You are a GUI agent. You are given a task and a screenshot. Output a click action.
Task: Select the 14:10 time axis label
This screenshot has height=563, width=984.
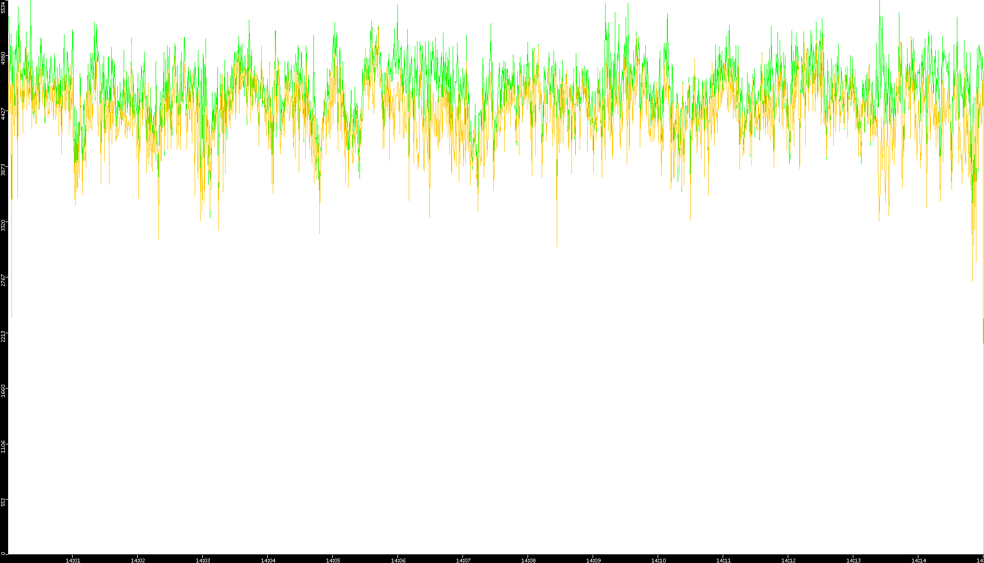click(x=658, y=560)
